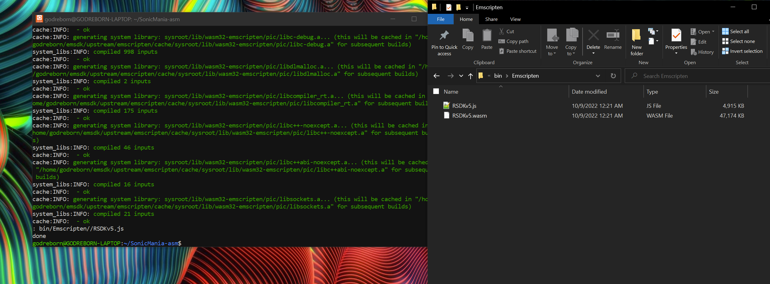Image resolution: width=770 pixels, height=284 pixels.
Task: Click the Emscripten breadcrumb in address bar
Action: click(525, 76)
